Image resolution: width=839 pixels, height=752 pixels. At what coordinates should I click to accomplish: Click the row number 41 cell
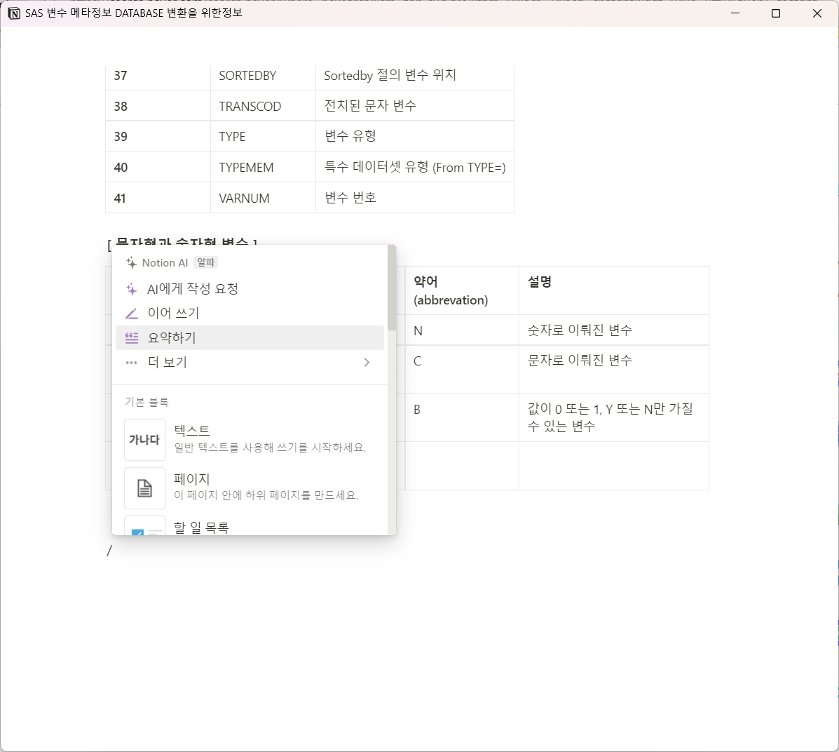click(x=158, y=198)
